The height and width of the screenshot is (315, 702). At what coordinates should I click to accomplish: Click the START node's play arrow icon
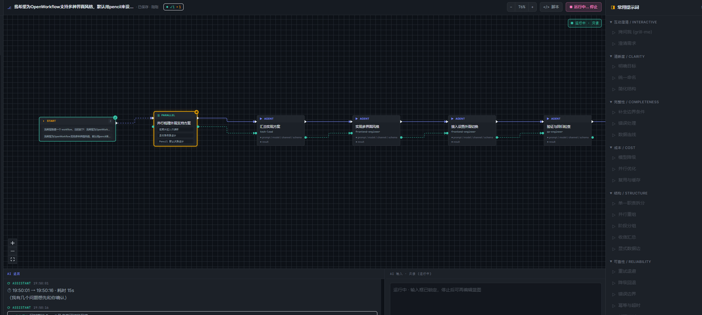[x=43, y=121]
